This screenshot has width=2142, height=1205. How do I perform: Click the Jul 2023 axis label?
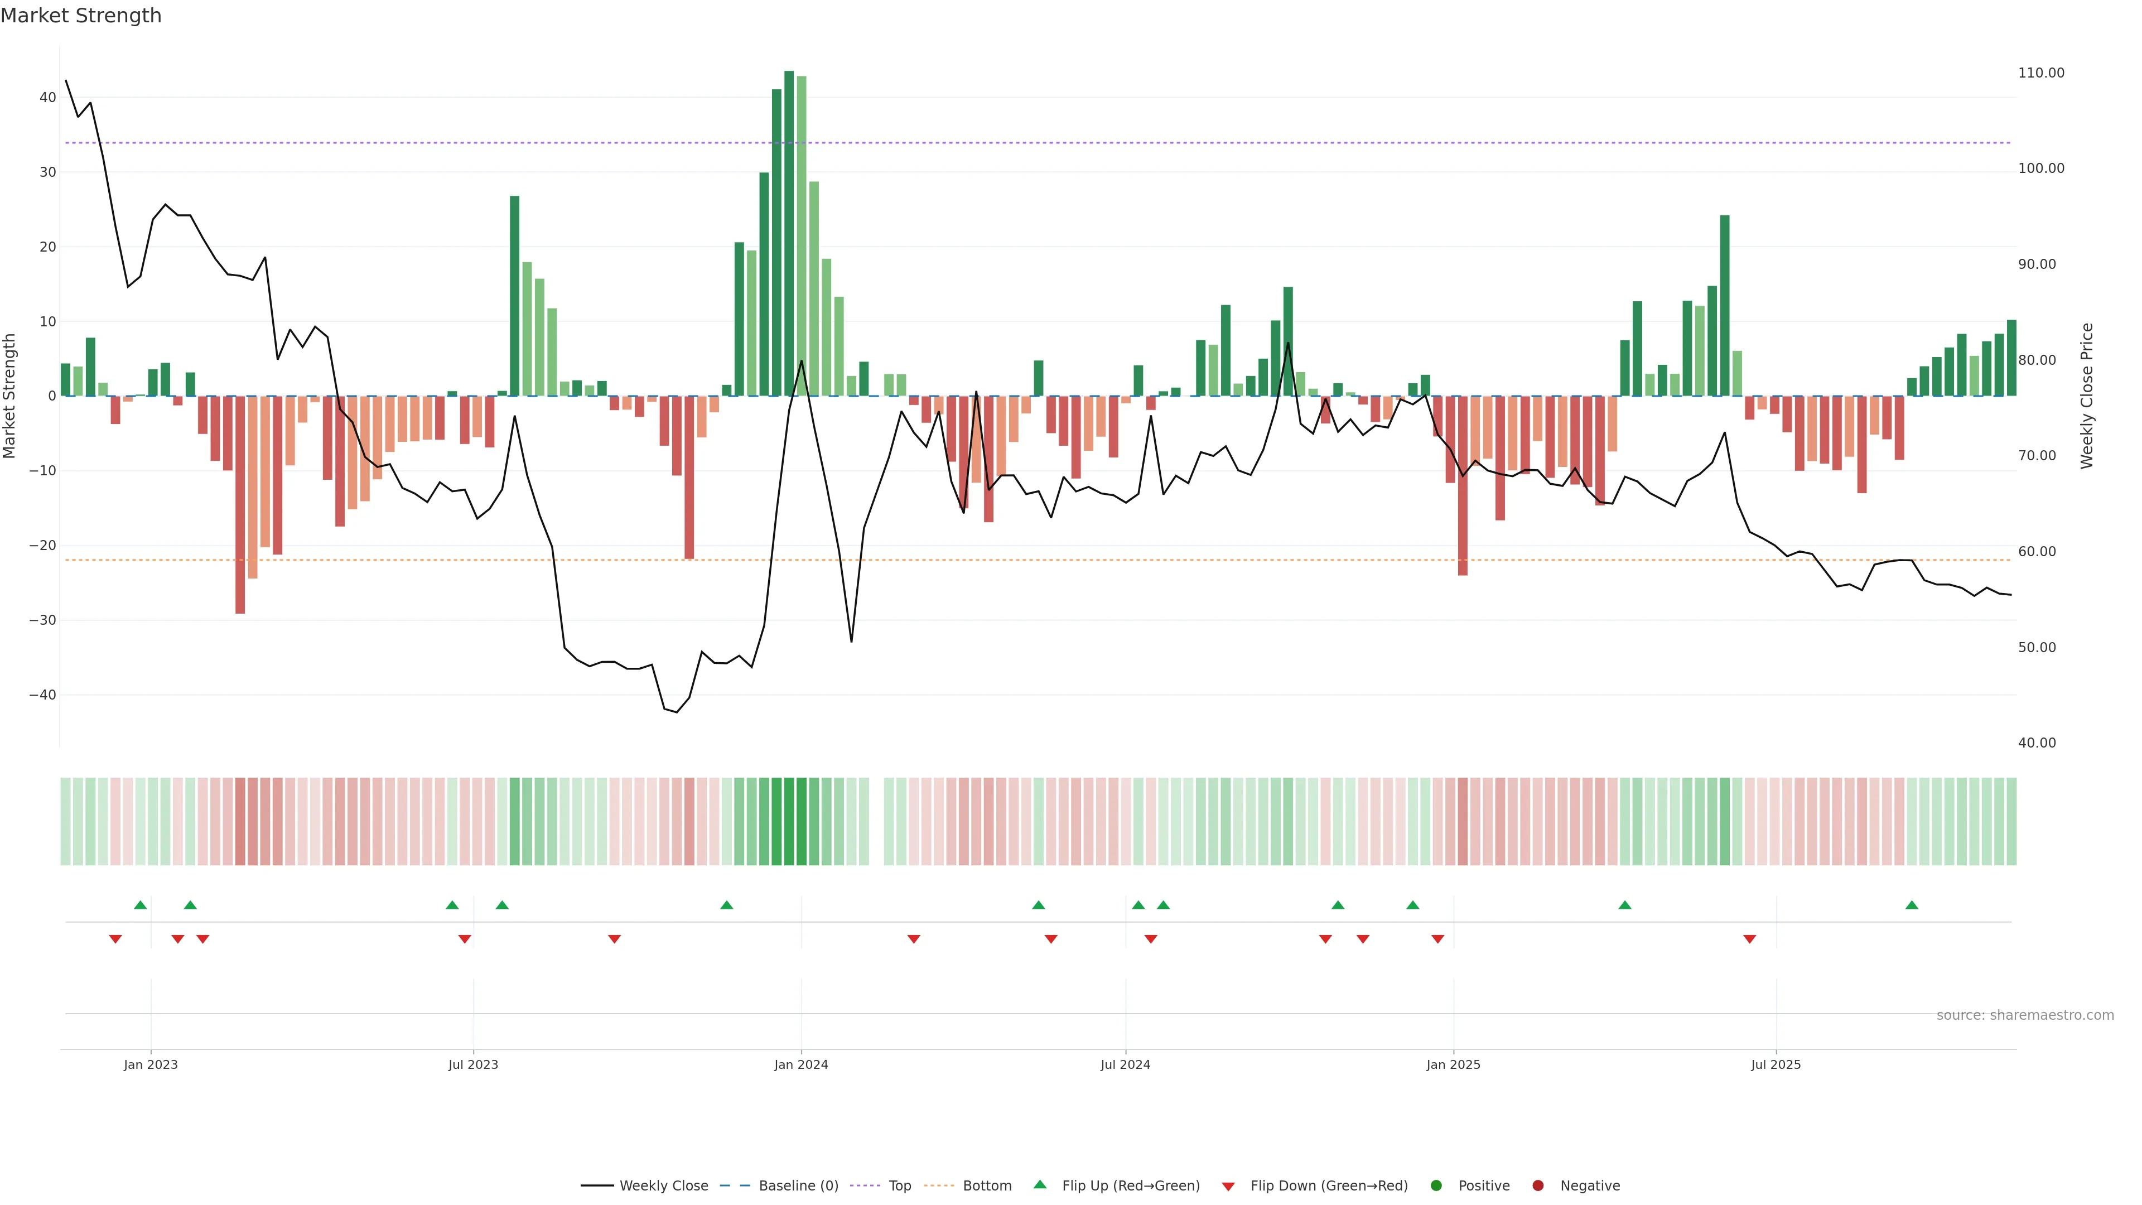point(473,1064)
